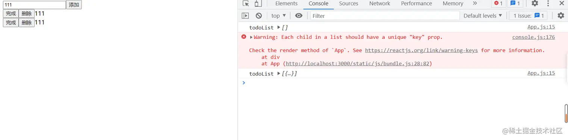This screenshot has width=568, height=140.
Task: Show more DevTools tabs chevron
Action: [475, 3]
